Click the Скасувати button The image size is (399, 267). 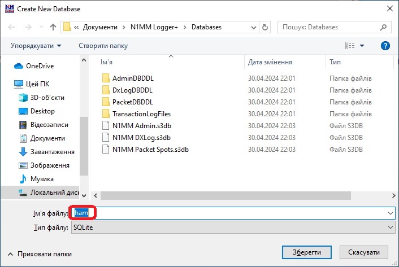coord(364,252)
